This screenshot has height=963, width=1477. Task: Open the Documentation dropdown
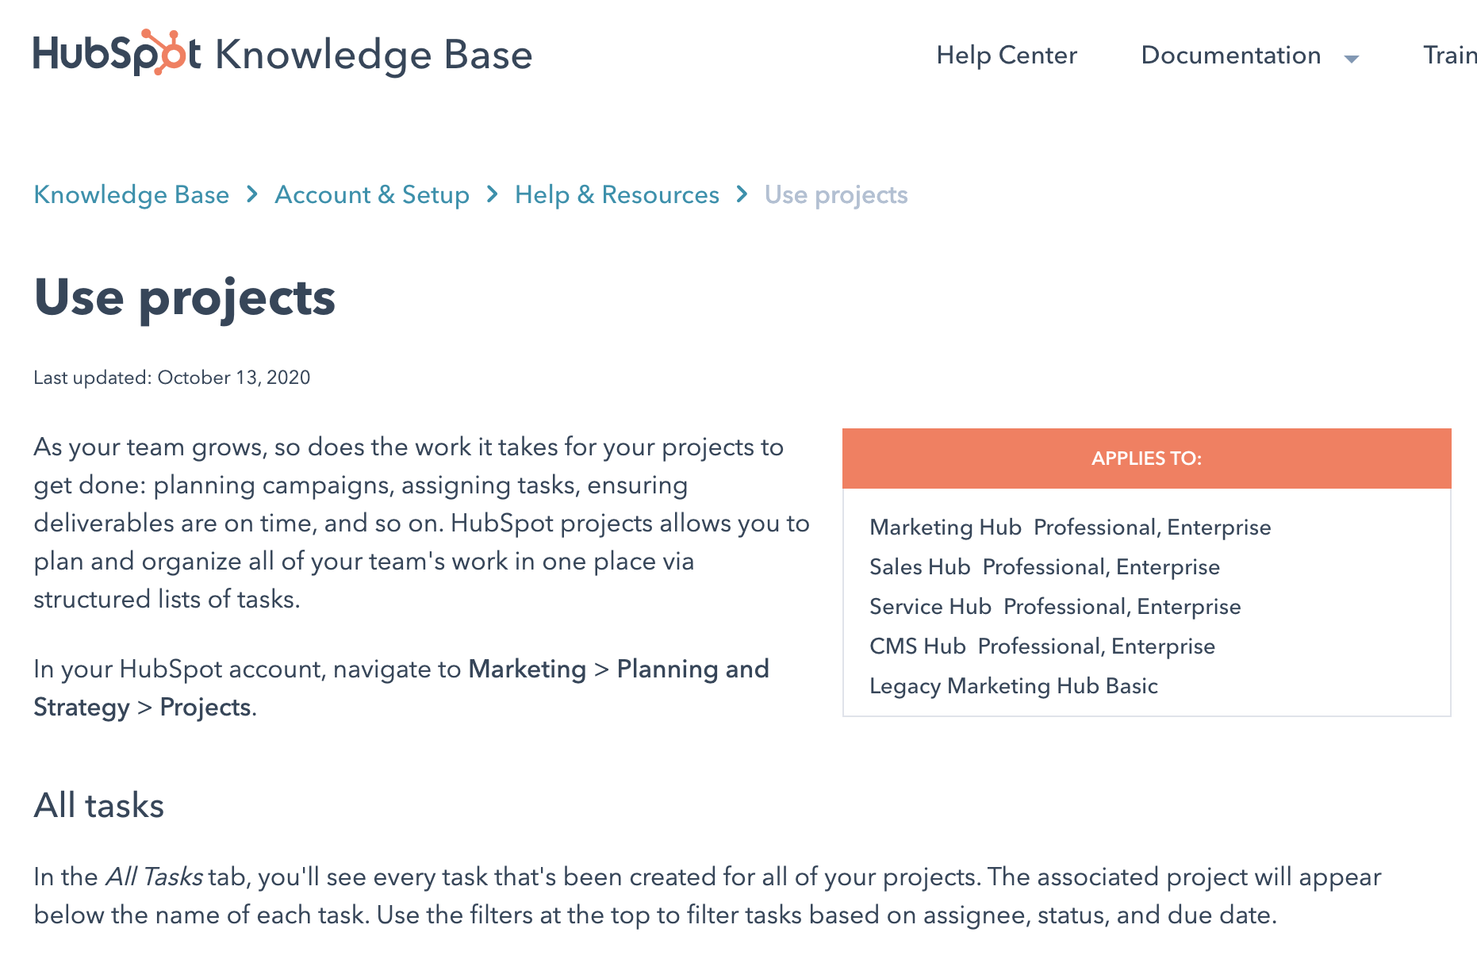(1230, 56)
